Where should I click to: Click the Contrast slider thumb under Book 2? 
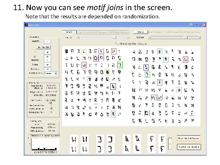coord(185,38)
